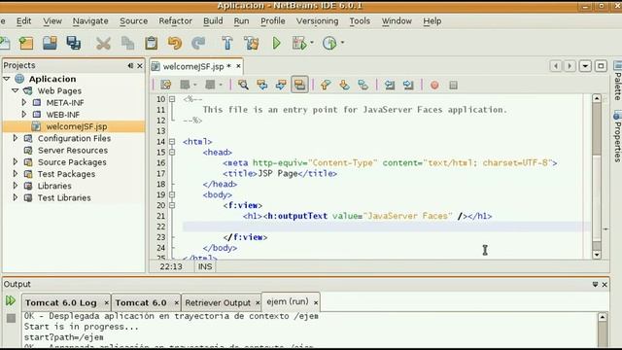622x350 pixels.
Task: Click Toggle Bookmark editor icon
Action: click(363, 85)
